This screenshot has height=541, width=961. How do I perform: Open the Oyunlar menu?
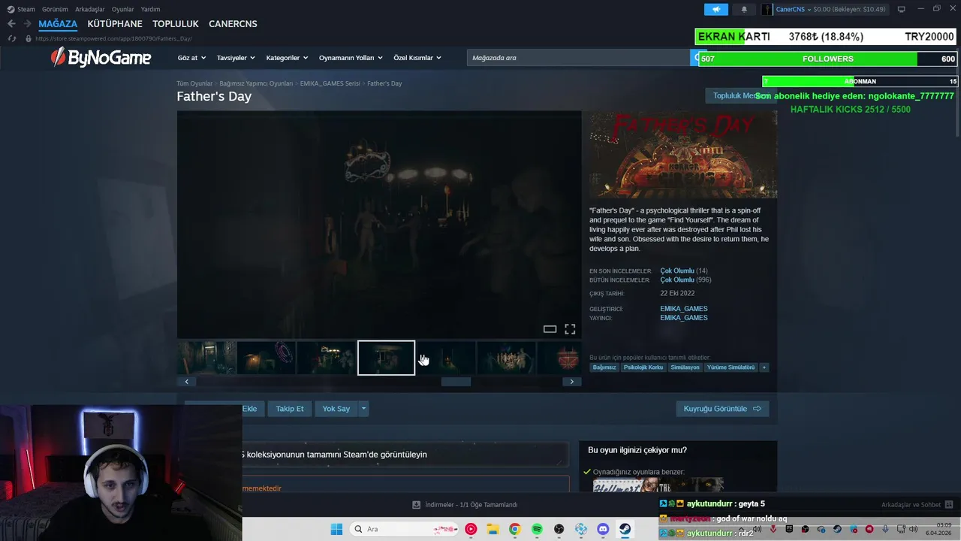(123, 9)
